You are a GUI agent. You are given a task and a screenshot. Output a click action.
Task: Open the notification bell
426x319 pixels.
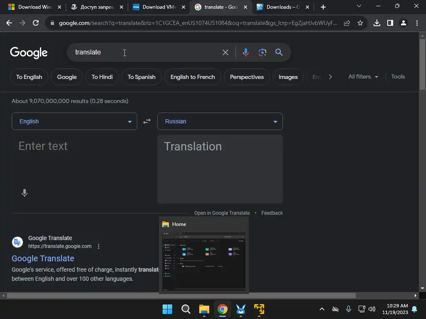click(x=415, y=309)
